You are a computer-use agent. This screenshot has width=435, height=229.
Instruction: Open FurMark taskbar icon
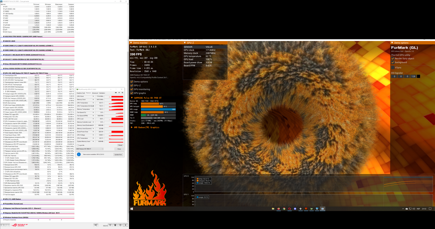(x=306, y=209)
